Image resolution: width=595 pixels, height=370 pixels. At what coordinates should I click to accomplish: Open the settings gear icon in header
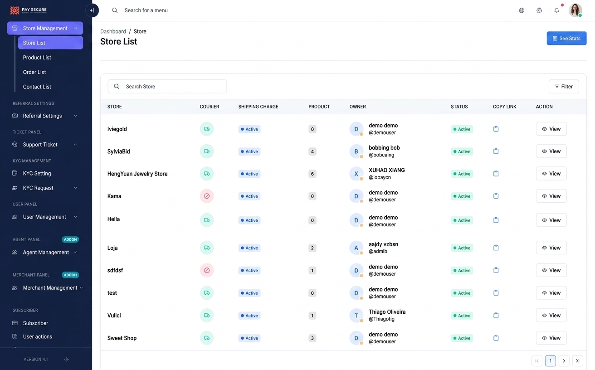pyautogui.click(x=539, y=10)
